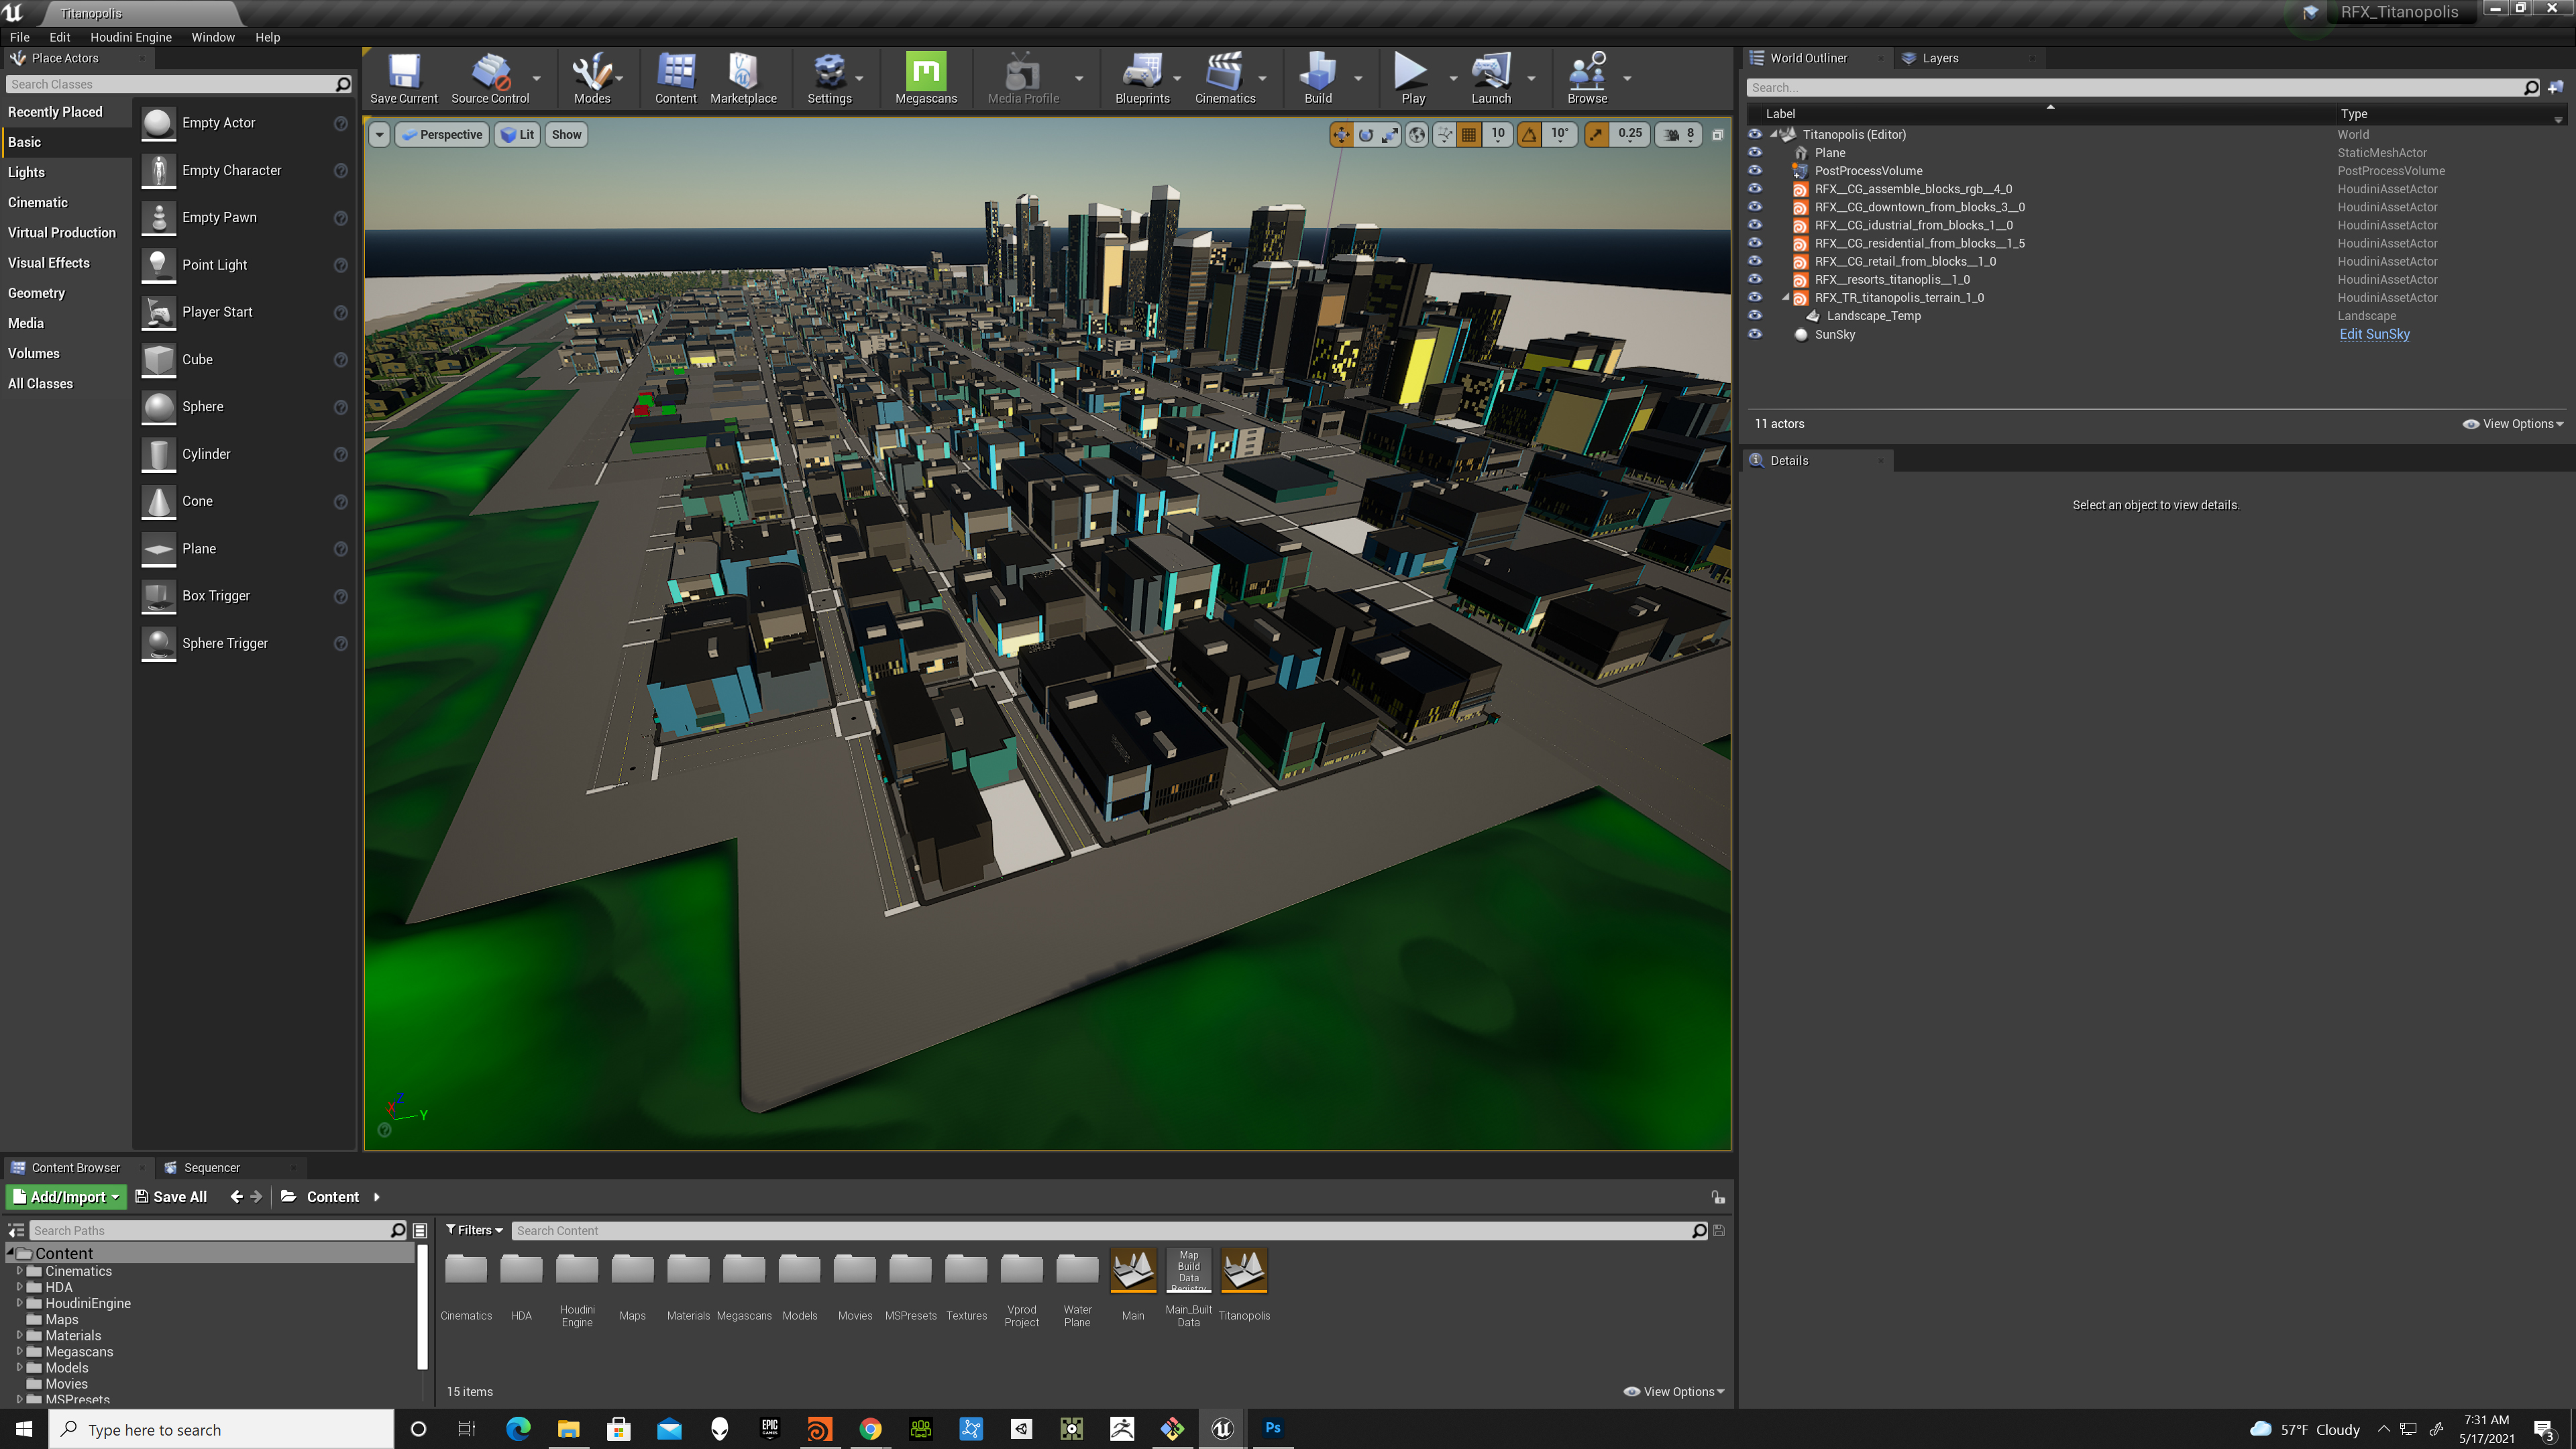This screenshot has width=2576, height=1449.
Task: Open the Window menu
Action: [212, 37]
